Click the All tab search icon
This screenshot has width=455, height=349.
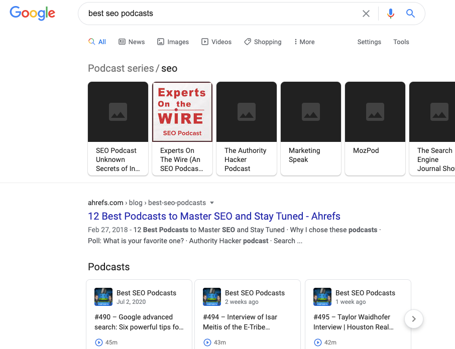coord(92,42)
